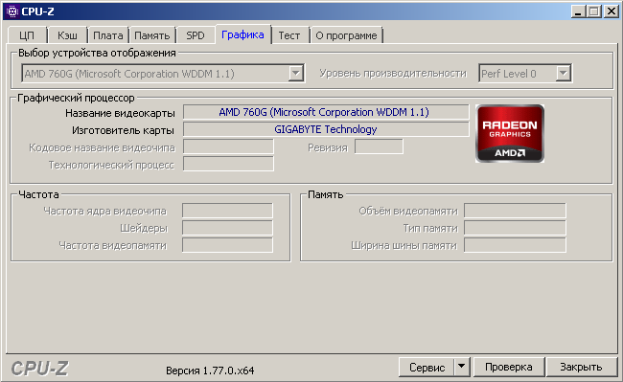Click the Технологический процесс empty field
The image size is (623, 382).
coord(228,164)
